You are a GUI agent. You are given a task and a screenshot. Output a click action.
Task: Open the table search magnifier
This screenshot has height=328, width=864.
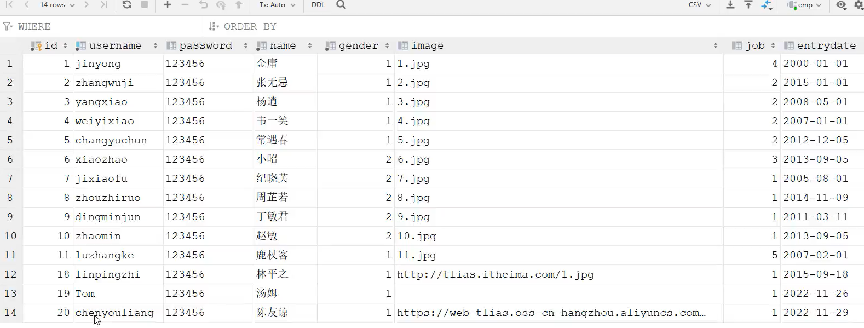(341, 5)
